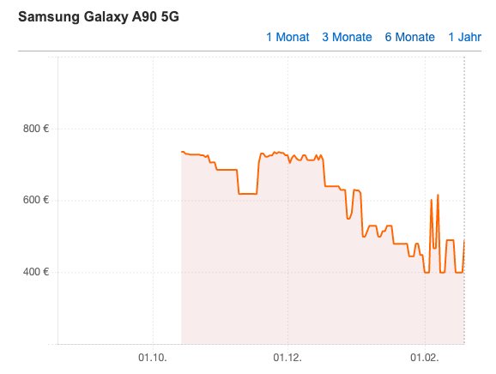Click the 01.12. date label on the axis

tap(287, 358)
